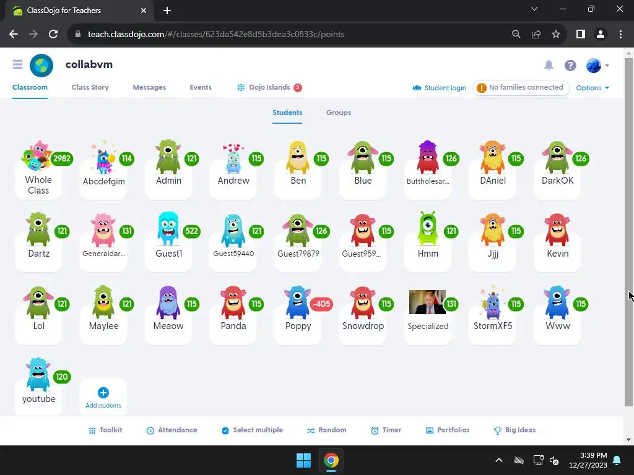Open Portfolios from bottom toolbar
This screenshot has width=634, height=475.
tap(448, 430)
